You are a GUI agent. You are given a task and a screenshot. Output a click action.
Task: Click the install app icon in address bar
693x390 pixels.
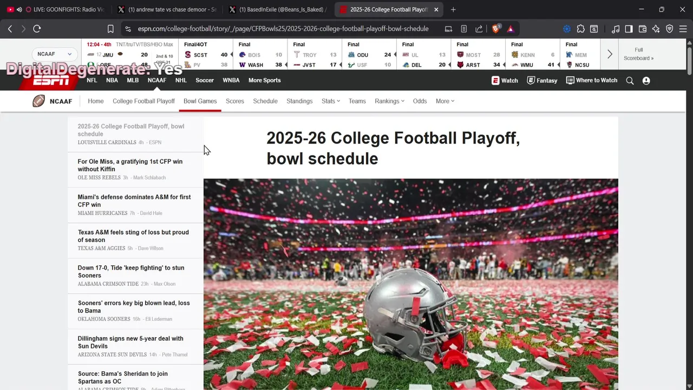[x=448, y=29]
